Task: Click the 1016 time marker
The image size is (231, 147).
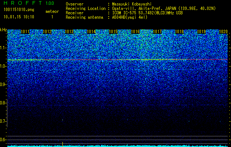Action: 135,32
